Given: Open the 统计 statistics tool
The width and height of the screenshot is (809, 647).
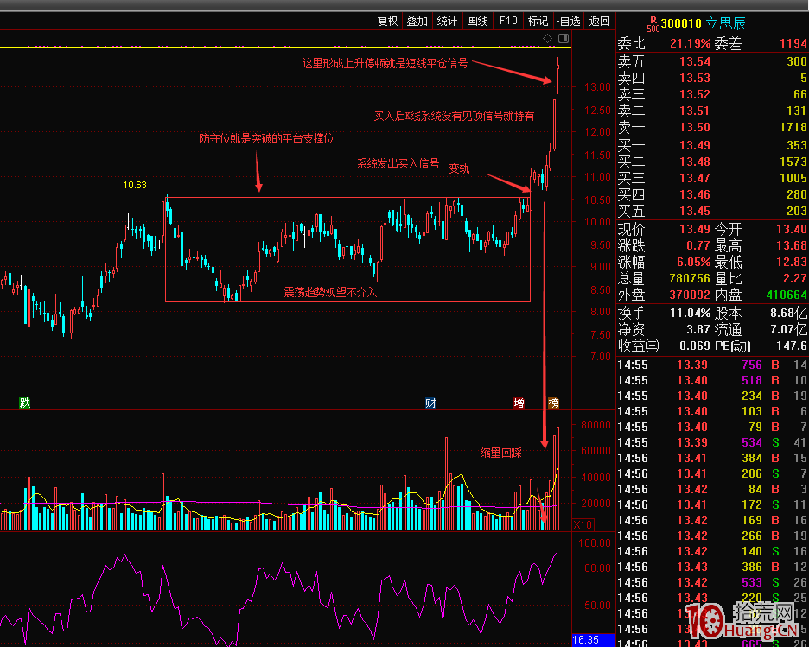Looking at the screenshot, I should click(x=447, y=21).
